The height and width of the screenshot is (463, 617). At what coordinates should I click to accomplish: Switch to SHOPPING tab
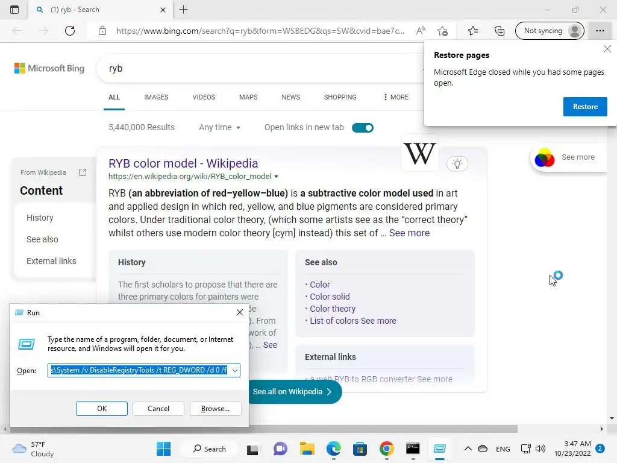(340, 97)
